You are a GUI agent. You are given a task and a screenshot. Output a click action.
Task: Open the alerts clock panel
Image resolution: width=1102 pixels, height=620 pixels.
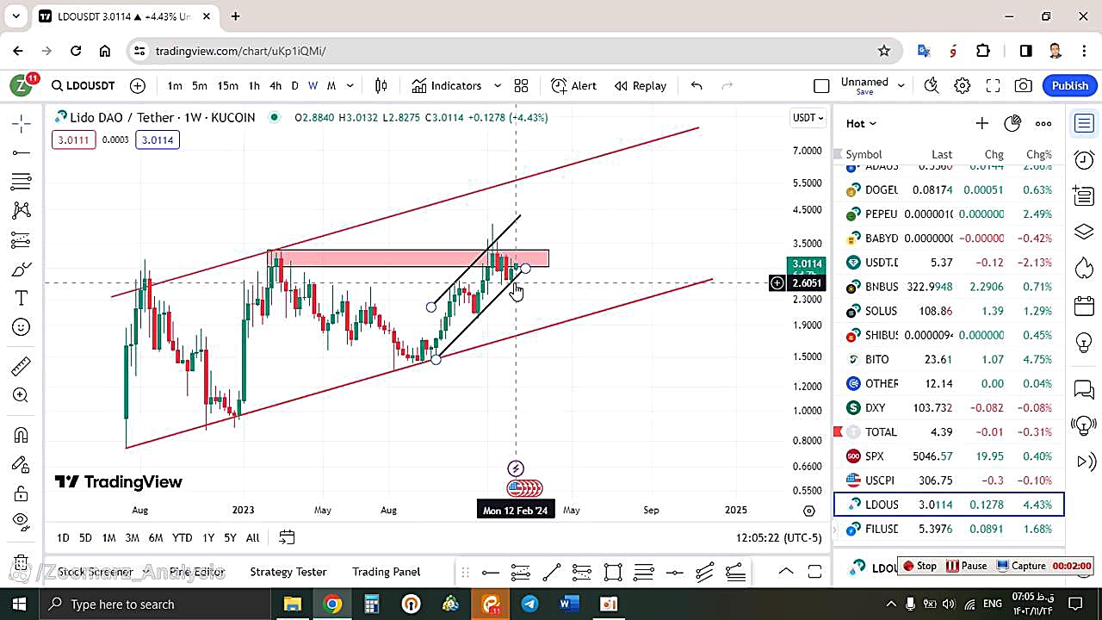pos(1084,160)
